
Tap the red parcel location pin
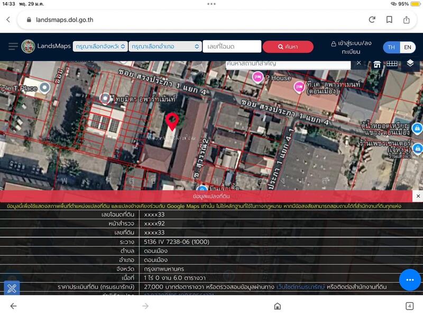pos(172,121)
